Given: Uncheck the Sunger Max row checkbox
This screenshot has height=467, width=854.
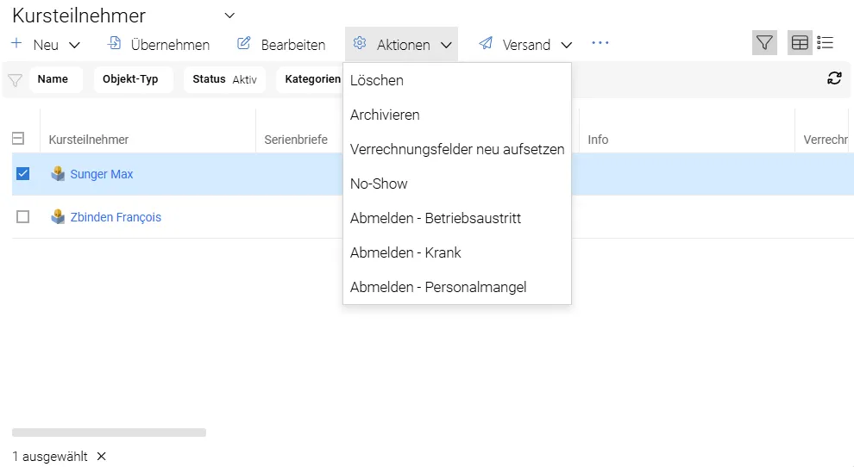Looking at the screenshot, I should (x=23, y=174).
